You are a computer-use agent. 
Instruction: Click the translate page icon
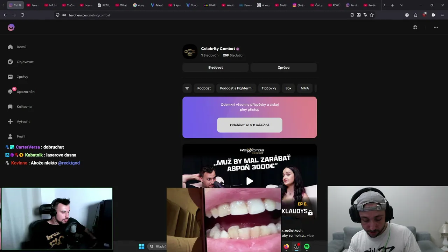(365, 15)
